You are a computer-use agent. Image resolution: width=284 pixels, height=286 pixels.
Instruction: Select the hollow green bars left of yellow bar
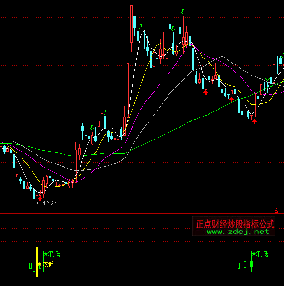pos(32,266)
